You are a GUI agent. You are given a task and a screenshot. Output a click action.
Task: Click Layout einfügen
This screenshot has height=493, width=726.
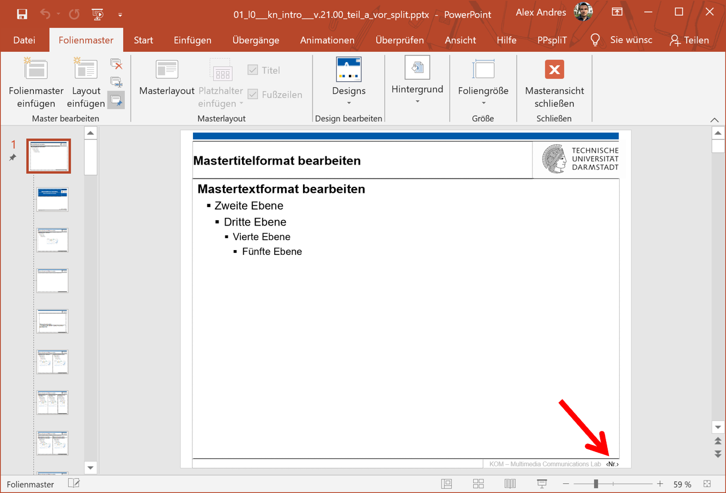coord(86,82)
